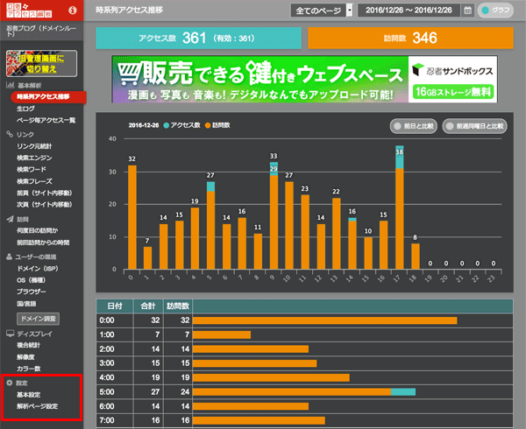Image resolution: width=526 pixels, height=429 pixels.
Task: Click the hour 0 bar labeled 32
Action: 132,217
